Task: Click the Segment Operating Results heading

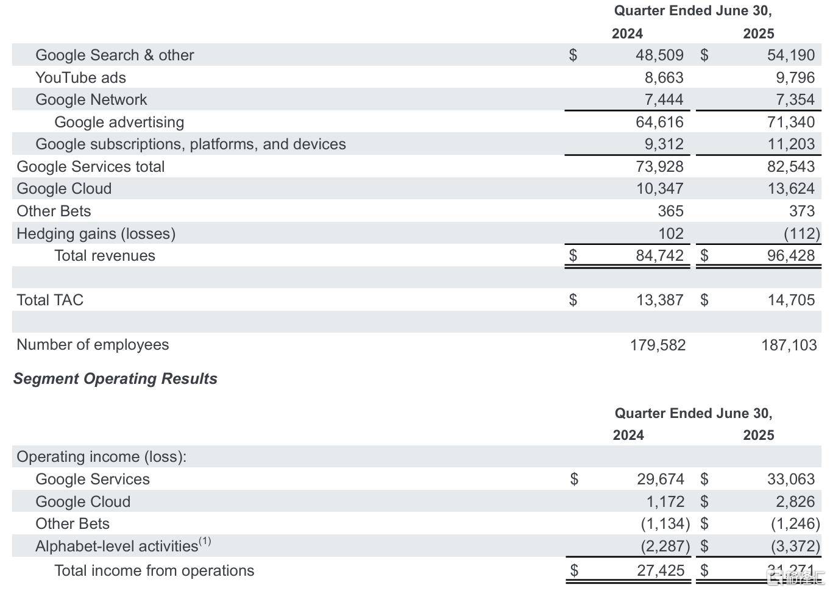Action: pos(115,378)
